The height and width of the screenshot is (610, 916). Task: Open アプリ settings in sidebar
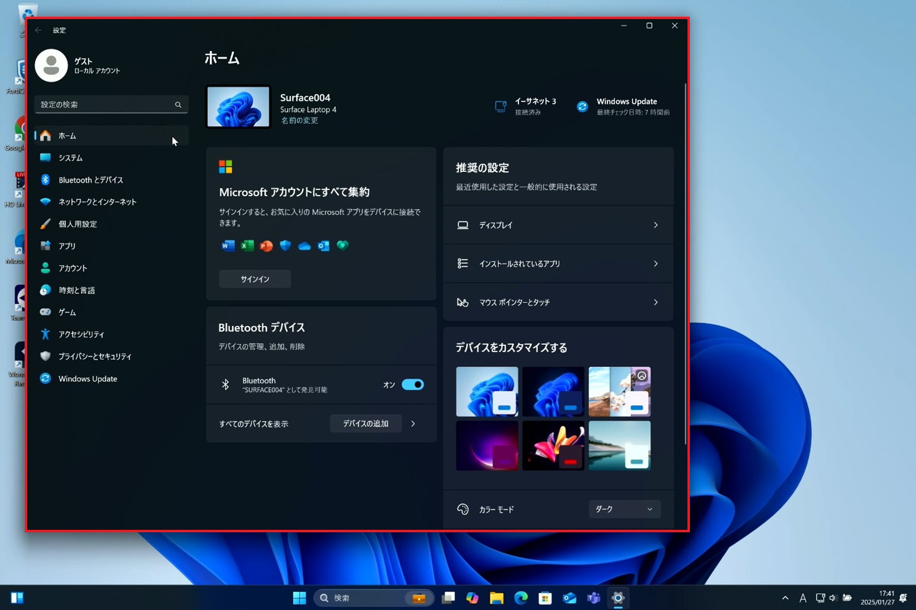[x=111, y=246]
